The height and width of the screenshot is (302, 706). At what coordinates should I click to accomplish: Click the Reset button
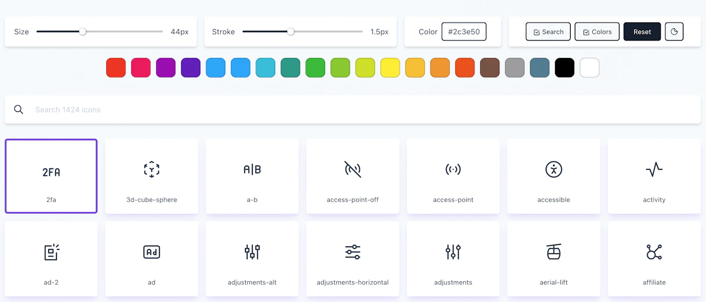pos(642,32)
